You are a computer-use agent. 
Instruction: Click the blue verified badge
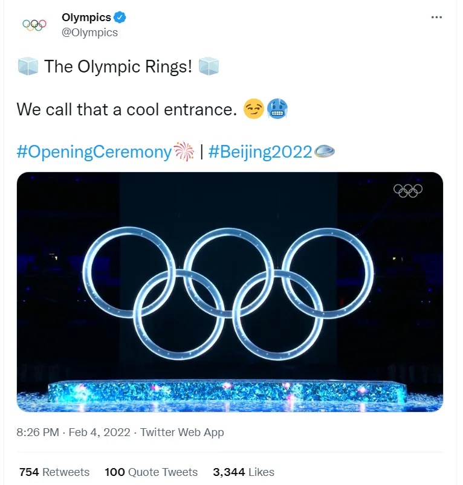[120, 18]
